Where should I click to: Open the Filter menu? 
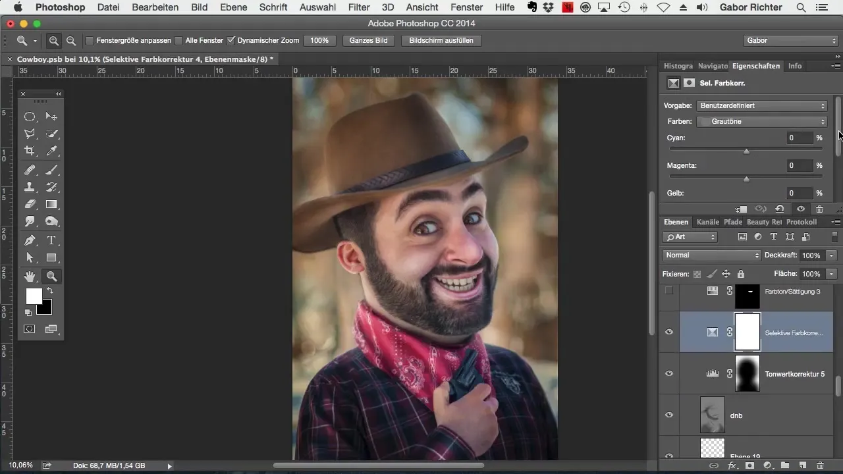358,7
